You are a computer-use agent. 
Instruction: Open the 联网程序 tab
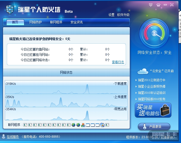(56, 22)
